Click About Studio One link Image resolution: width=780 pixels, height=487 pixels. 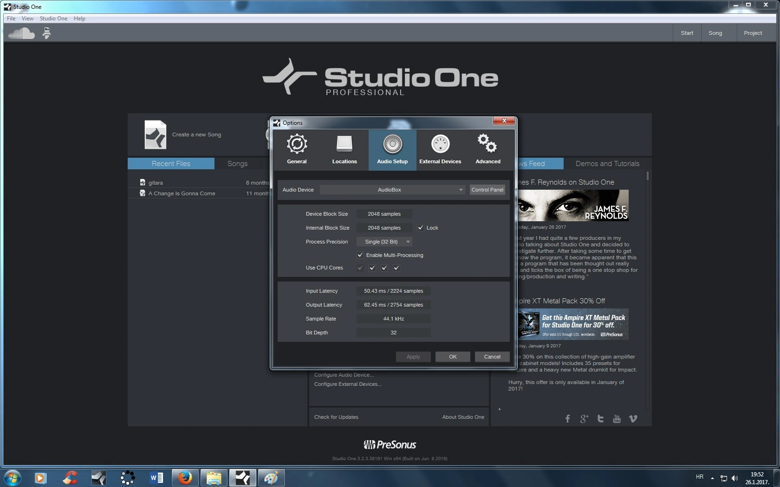[463, 417]
